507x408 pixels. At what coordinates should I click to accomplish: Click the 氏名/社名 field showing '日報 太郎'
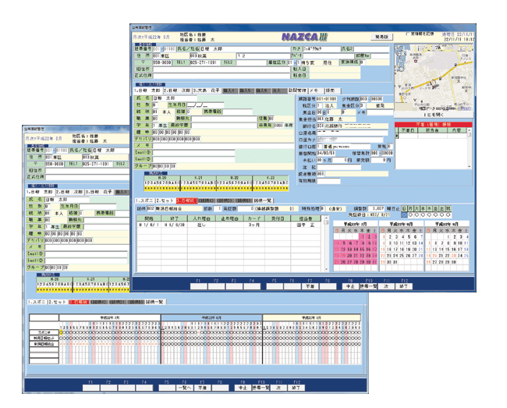(246, 49)
